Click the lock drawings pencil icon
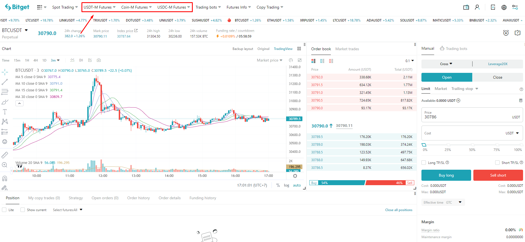 coord(5,188)
